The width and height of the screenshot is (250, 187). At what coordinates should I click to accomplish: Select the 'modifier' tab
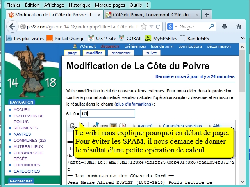(x=94, y=53)
